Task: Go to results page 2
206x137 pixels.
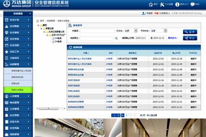Action: 127,115
